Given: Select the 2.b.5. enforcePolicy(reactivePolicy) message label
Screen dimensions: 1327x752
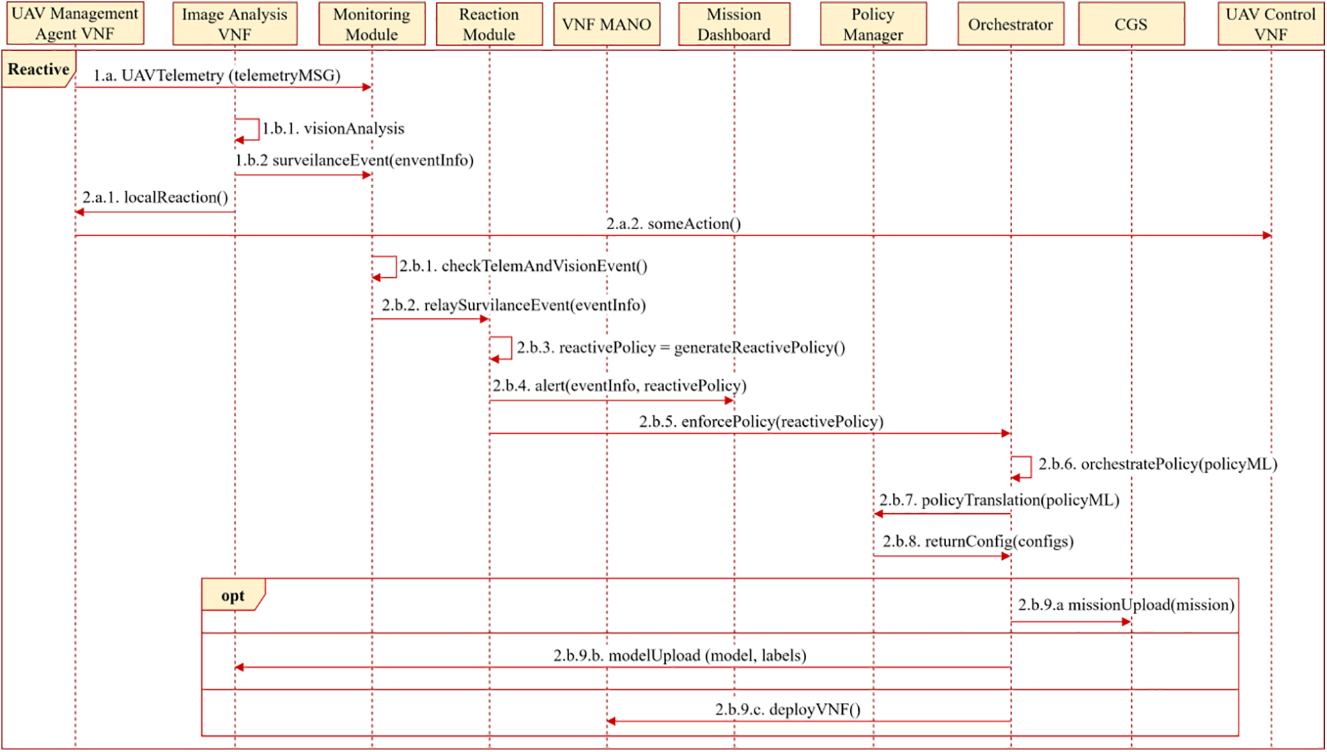Looking at the screenshot, I should coord(761,421).
